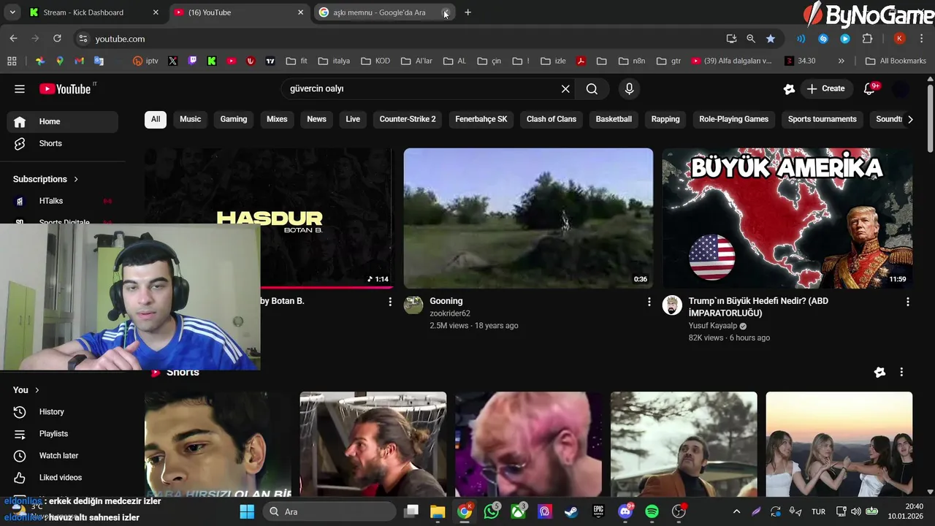The width and height of the screenshot is (935, 526).
Task: Select the Counter-Strike 2 chip
Action: tap(408, 119)
